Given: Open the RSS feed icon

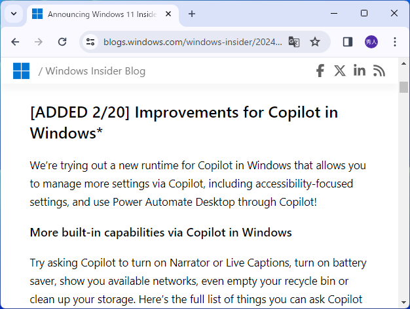Looking at the screenshot, I should point(379,71).
